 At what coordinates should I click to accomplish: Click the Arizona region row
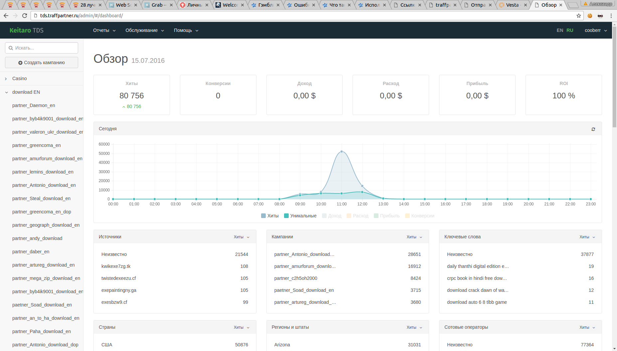(x=348, y=345)
